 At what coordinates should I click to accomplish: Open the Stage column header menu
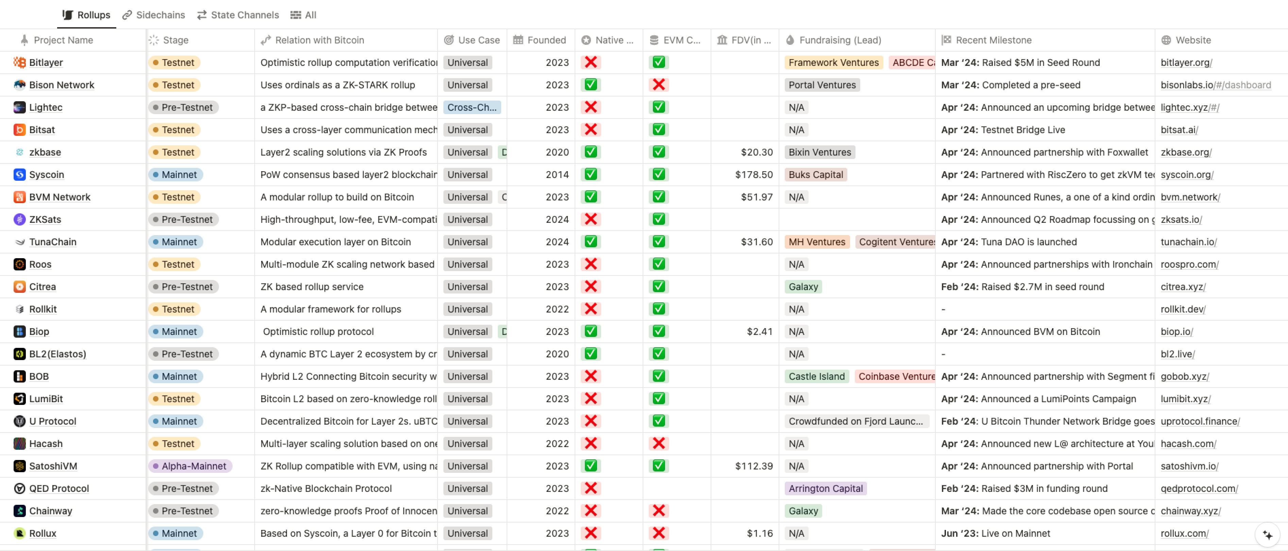pyautogui.click(x=201, y=40)
